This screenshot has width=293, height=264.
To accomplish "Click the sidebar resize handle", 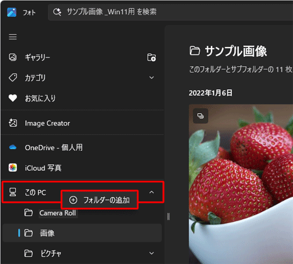I will coord(168,216).
